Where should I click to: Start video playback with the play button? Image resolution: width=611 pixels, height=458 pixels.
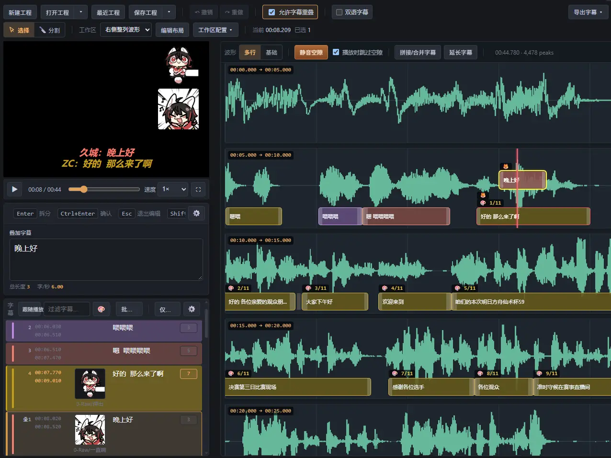(x=14, y=189)
